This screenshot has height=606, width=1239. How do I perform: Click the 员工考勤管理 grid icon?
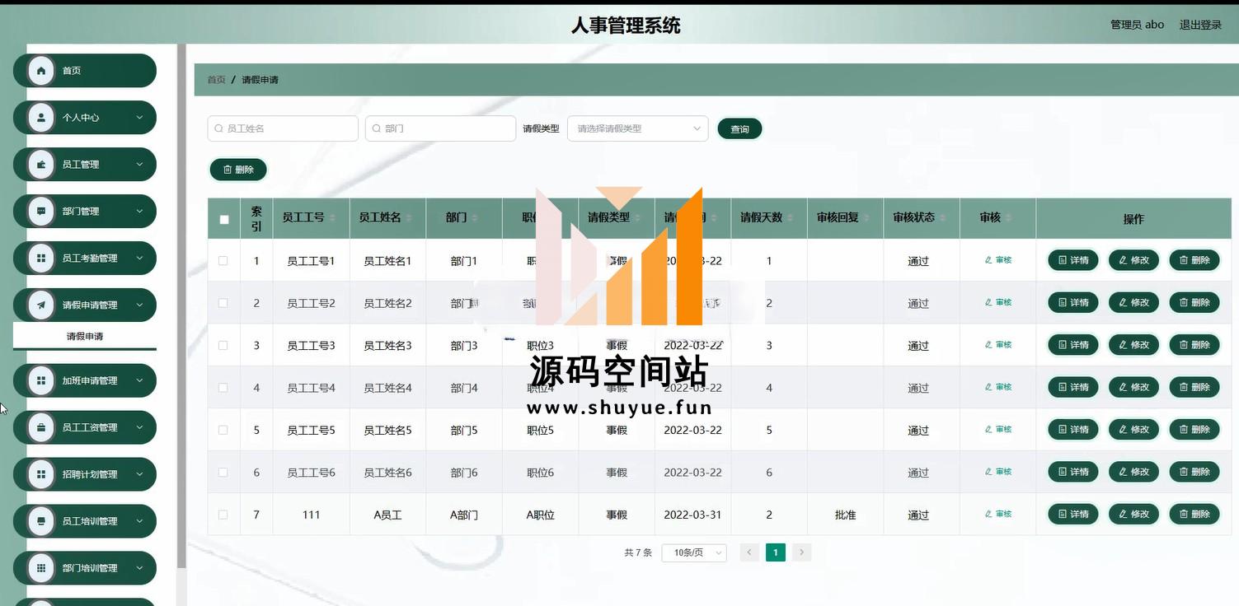point(40,259)
